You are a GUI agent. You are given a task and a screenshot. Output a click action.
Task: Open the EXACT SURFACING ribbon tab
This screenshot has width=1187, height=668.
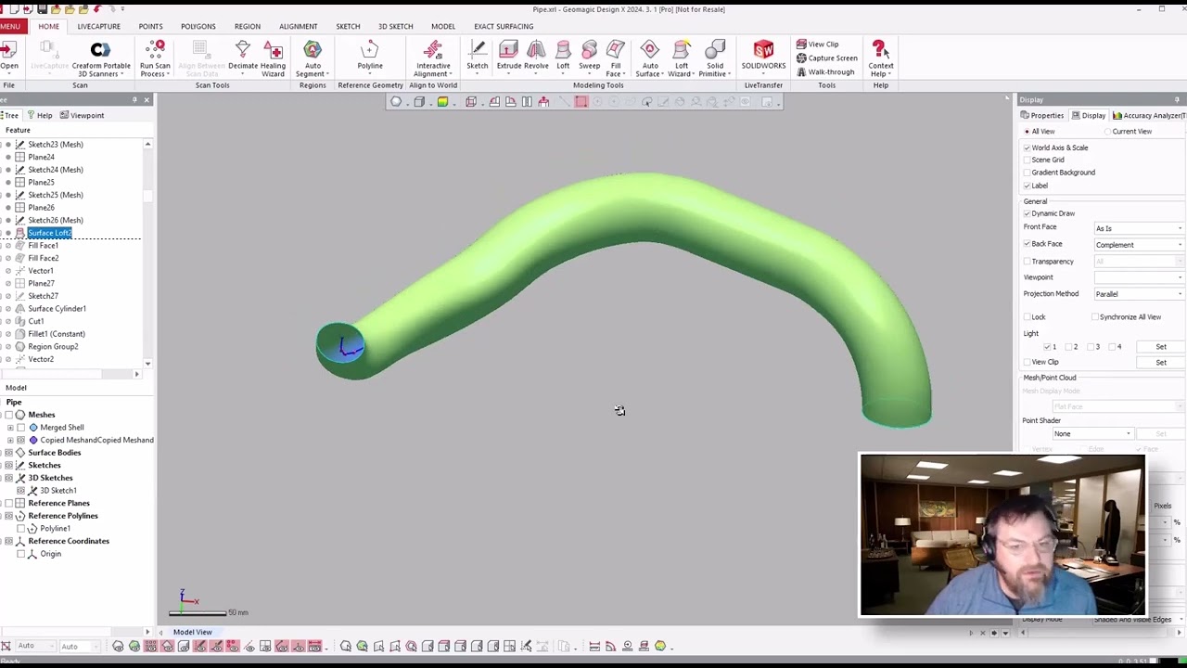(x=504, y=26)
